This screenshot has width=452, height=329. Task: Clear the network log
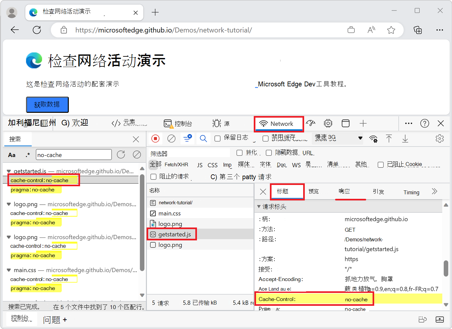[x=171, y=138]
